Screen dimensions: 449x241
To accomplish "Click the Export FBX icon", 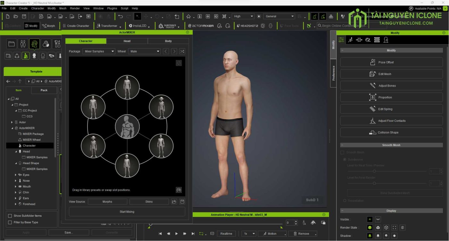I will pos(61,16).
